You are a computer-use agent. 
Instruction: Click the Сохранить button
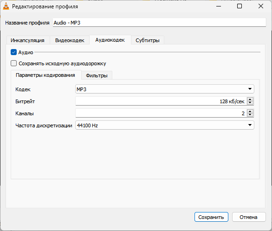coord(211,217)
